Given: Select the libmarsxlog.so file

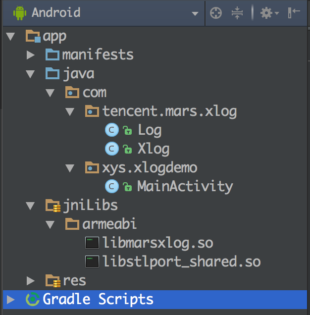Looking at the screenshot, I should point(158,243).
